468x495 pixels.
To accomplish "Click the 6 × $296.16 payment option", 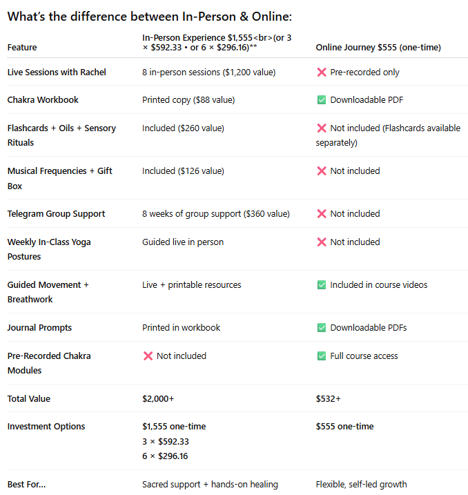I will [x=165, y=456].
